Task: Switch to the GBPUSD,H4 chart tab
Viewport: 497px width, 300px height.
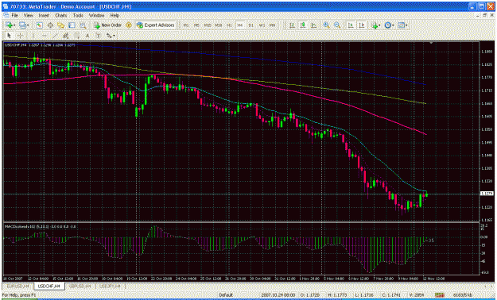Action: tap(80, 286)
